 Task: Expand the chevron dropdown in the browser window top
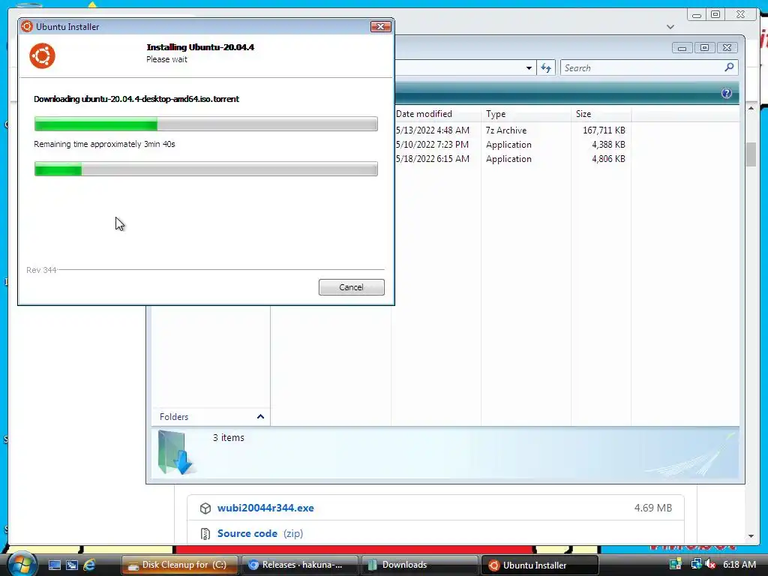click(670, 27)
